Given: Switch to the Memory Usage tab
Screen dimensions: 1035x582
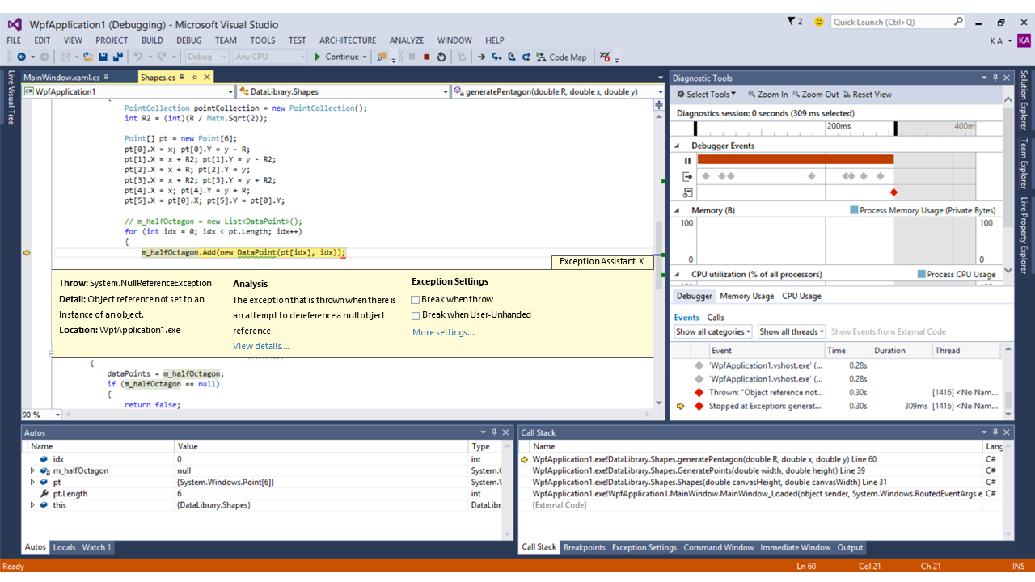Looking at the screenshot, I should click(x=746, y=296).
